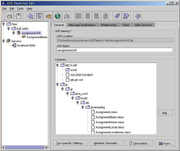Screen dimensions: 180x151
Task: Collapse the jp folder node
Action: (x=57, y=85)
